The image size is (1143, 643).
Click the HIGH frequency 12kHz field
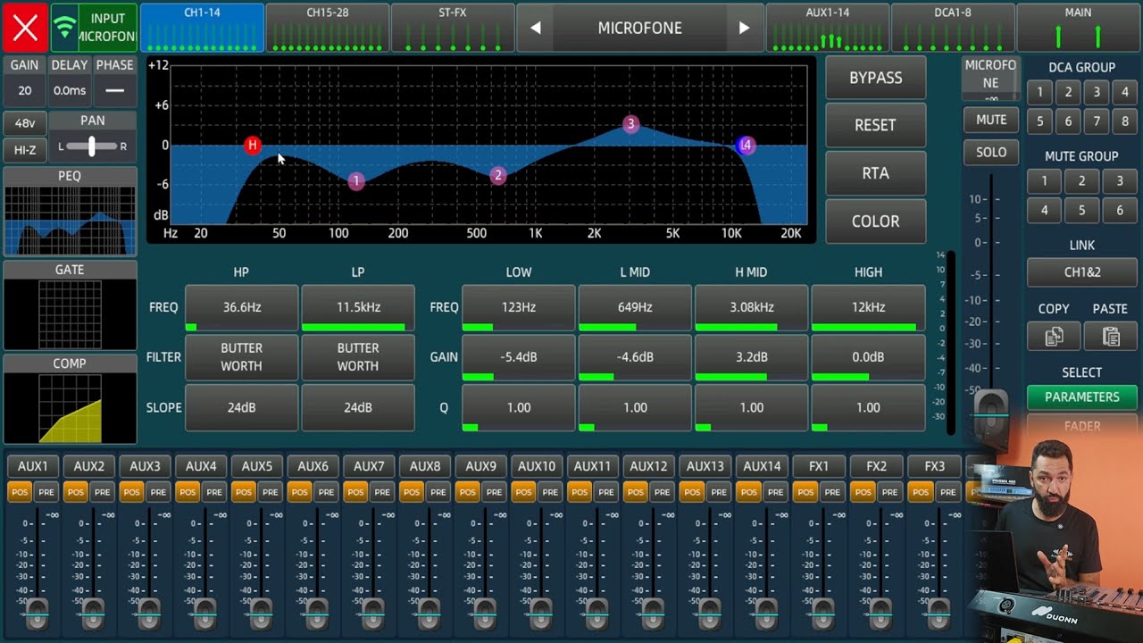868,307
